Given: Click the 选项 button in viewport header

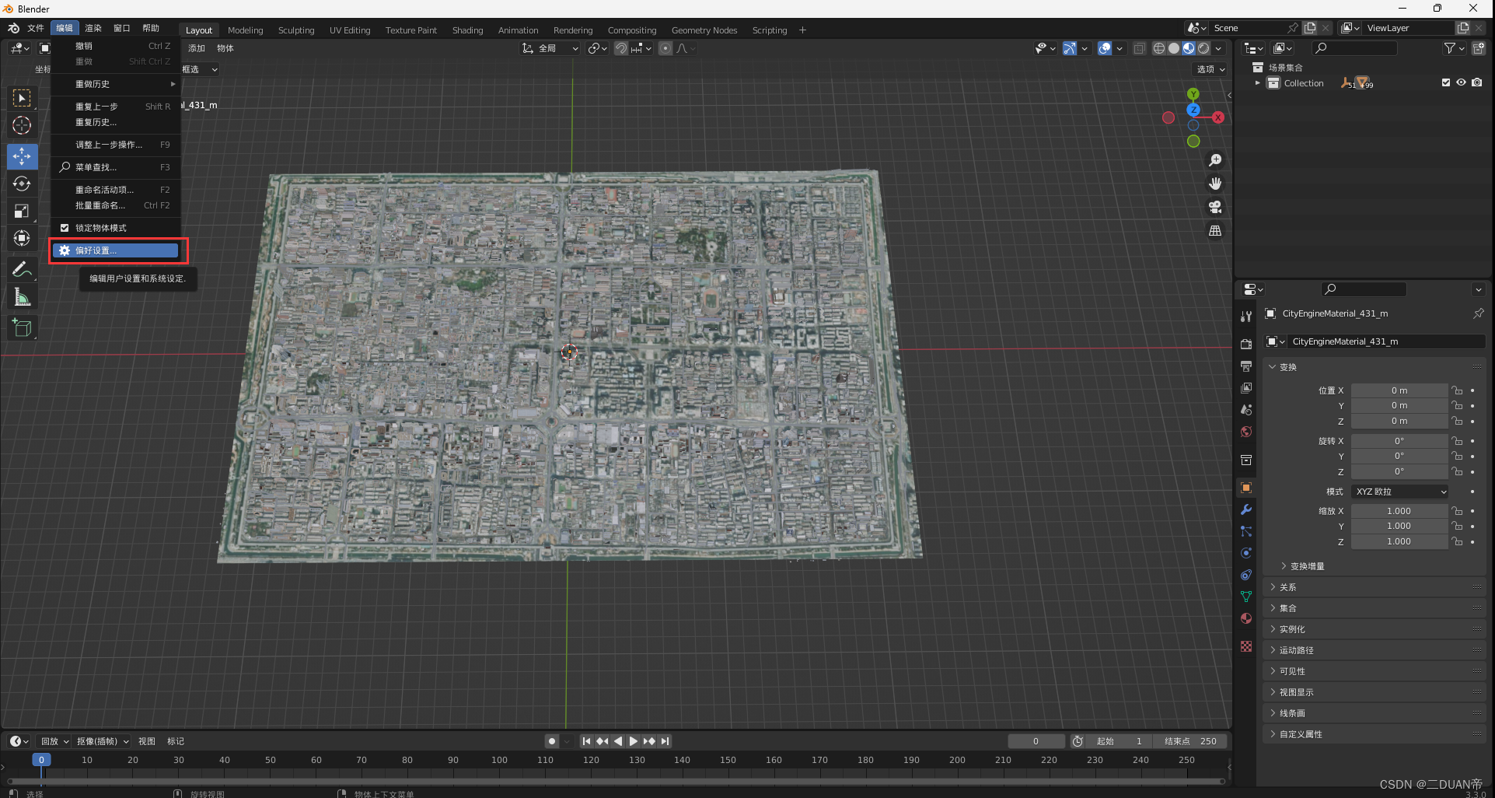Looking at the screenshot, I should tap(1210, 69).
